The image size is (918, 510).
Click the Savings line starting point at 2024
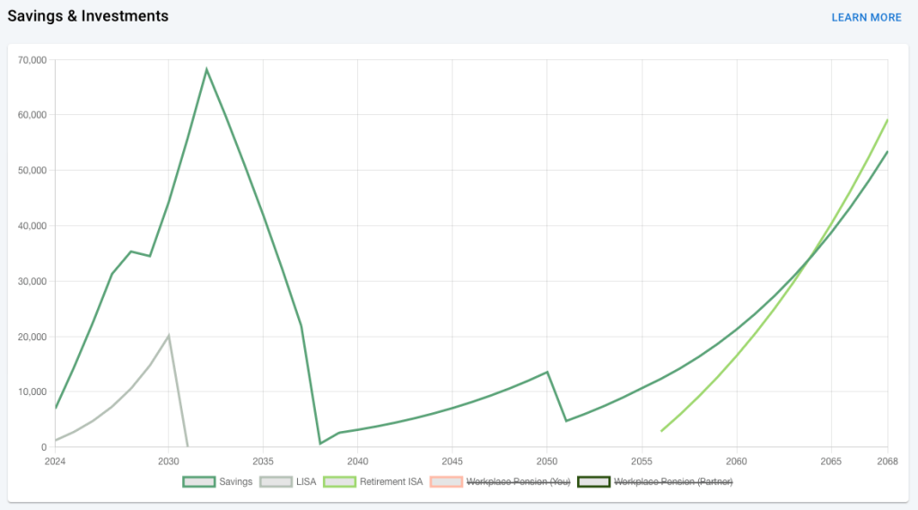pos(56,409)
